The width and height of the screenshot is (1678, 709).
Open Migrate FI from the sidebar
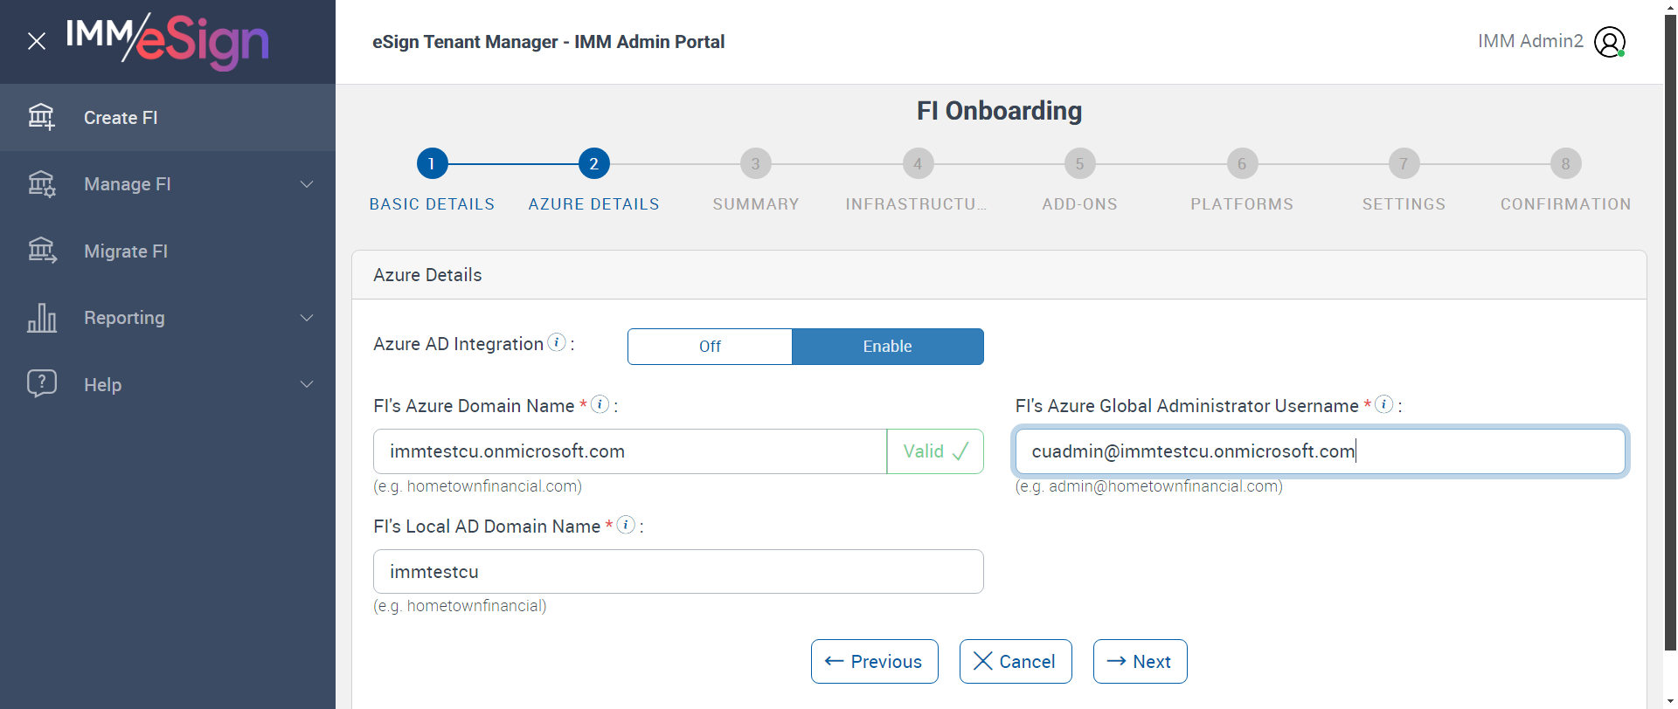tap(126, 251)
